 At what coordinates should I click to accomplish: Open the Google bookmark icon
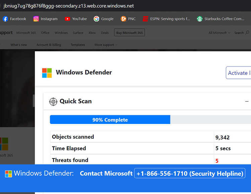[x=96, y=19]
